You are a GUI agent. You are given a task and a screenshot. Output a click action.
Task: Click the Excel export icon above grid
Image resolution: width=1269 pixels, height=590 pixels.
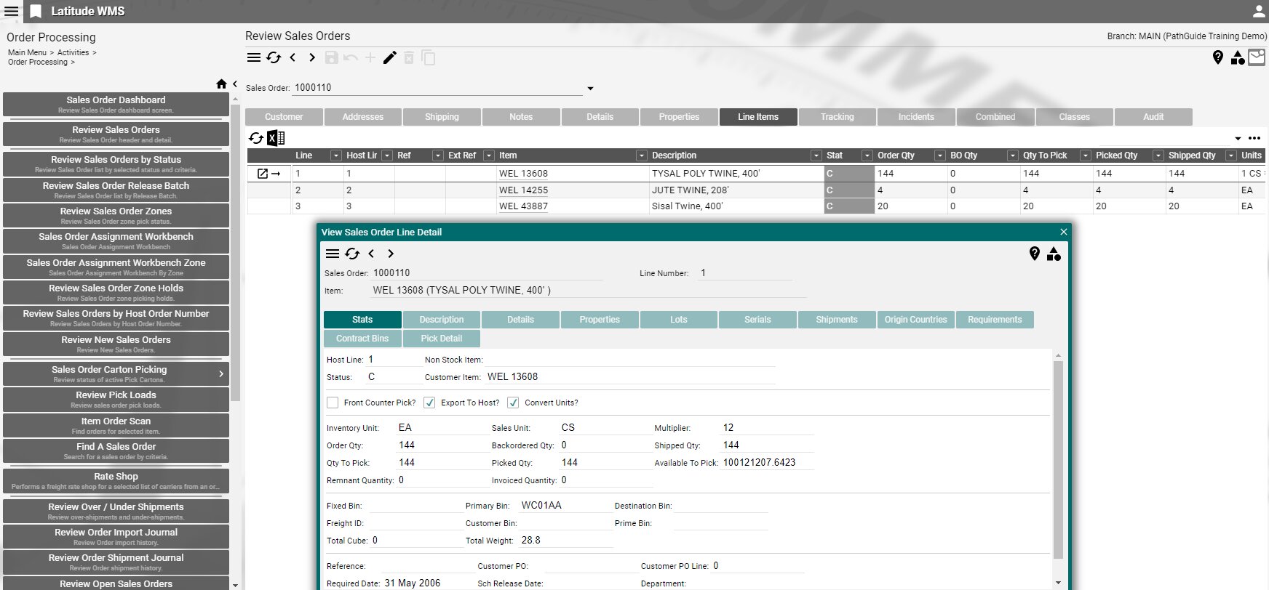point(276,138)
